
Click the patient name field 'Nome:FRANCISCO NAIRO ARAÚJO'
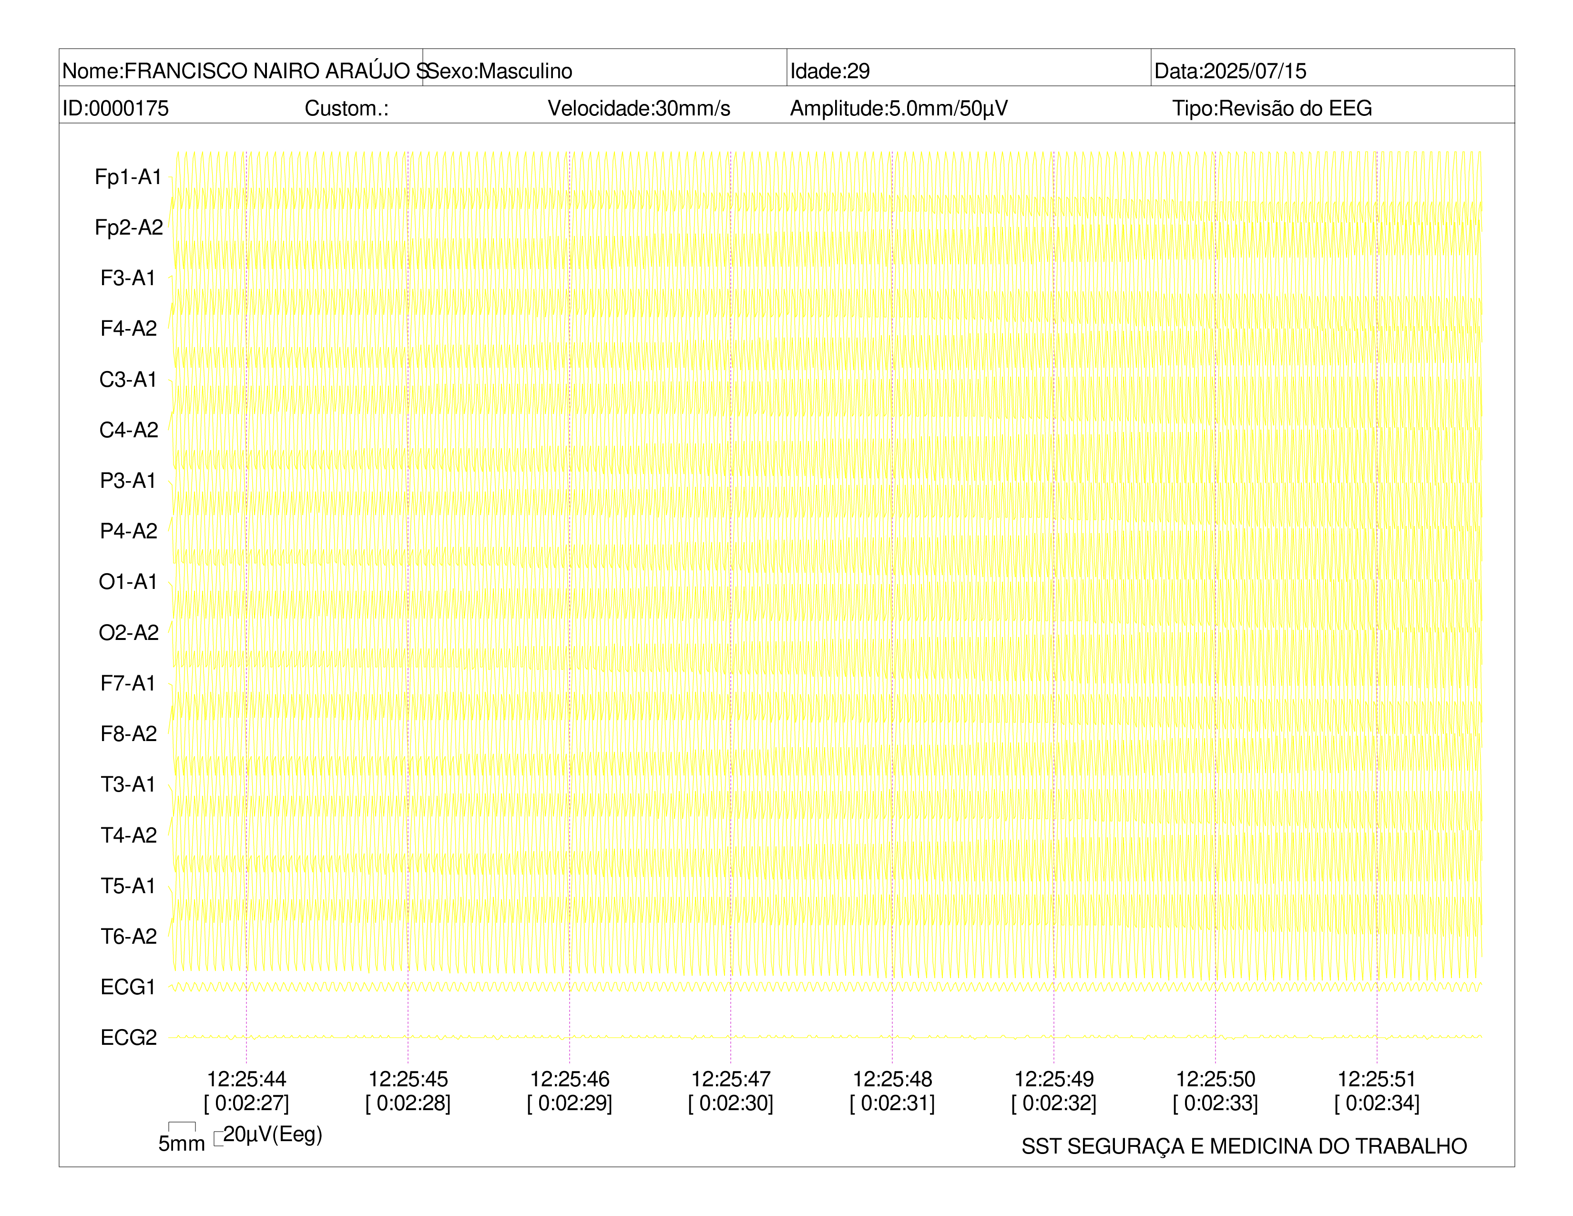pyautogui.click(x=241, y=69)
